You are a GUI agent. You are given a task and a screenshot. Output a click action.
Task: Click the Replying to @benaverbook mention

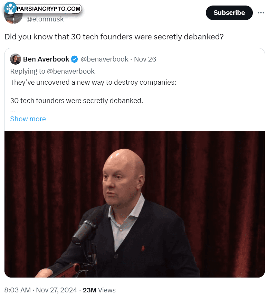click(x=70, y=71)
